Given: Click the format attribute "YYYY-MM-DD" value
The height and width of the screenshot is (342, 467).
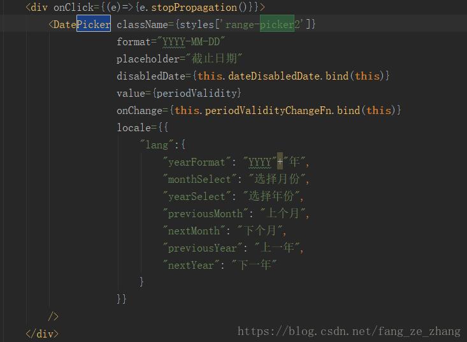Looking at the screenshot, I should (190, 41).
